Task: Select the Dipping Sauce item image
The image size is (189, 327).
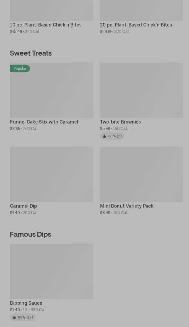Action: point(51,271)
